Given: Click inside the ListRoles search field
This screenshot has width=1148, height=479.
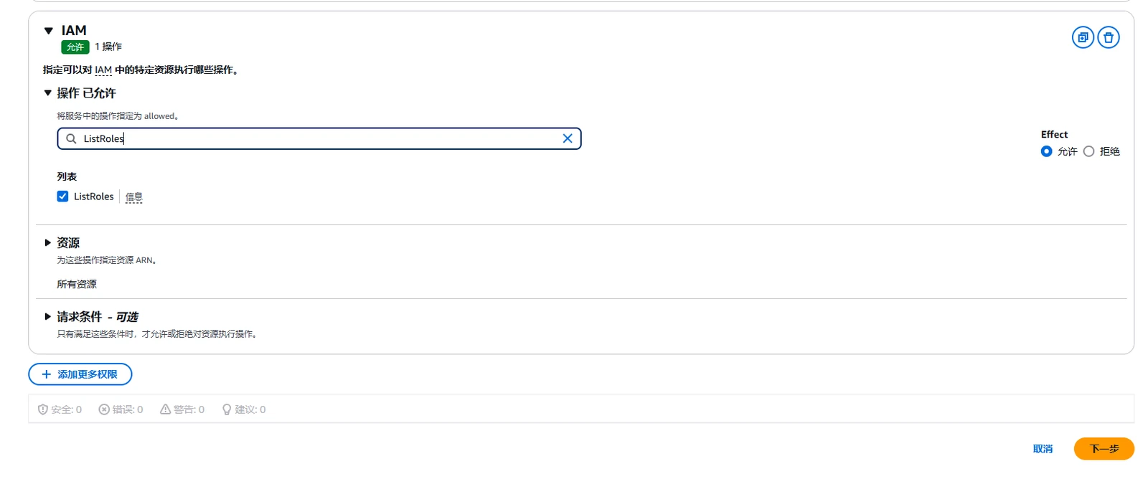Looking at the screenshot, I should (319, 138).
